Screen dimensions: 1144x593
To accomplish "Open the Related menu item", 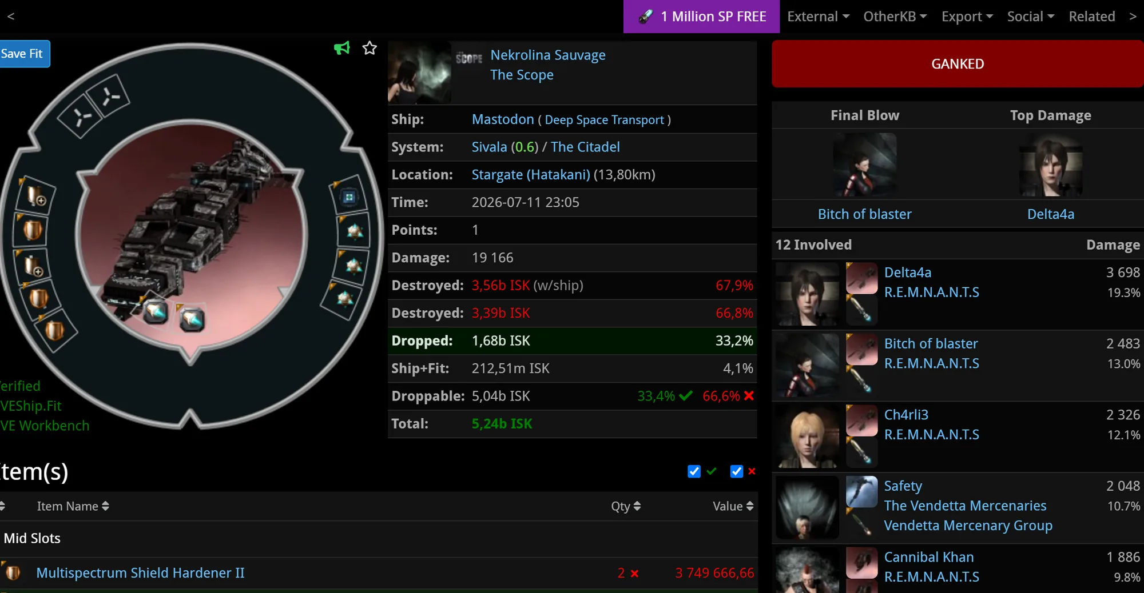I will (1092, 17).
